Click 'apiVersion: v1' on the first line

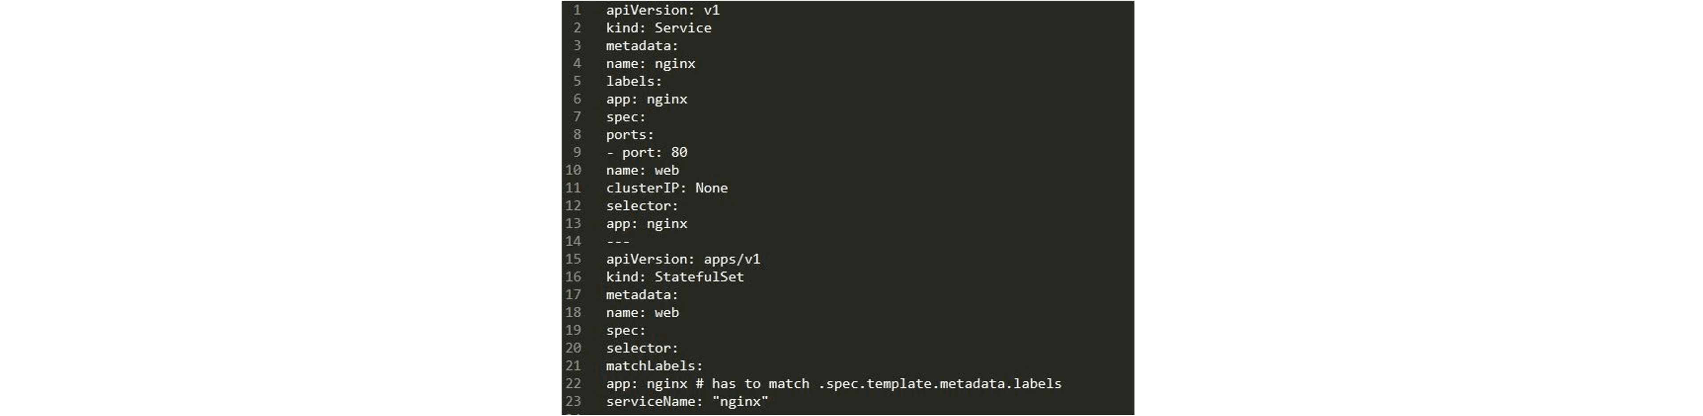(663, 10)
